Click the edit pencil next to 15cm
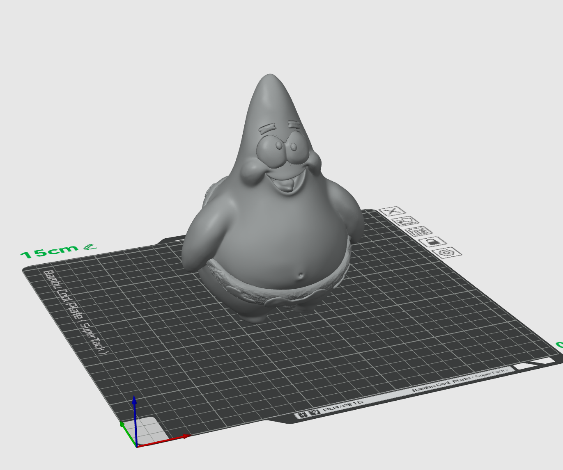 click(90, 247)
